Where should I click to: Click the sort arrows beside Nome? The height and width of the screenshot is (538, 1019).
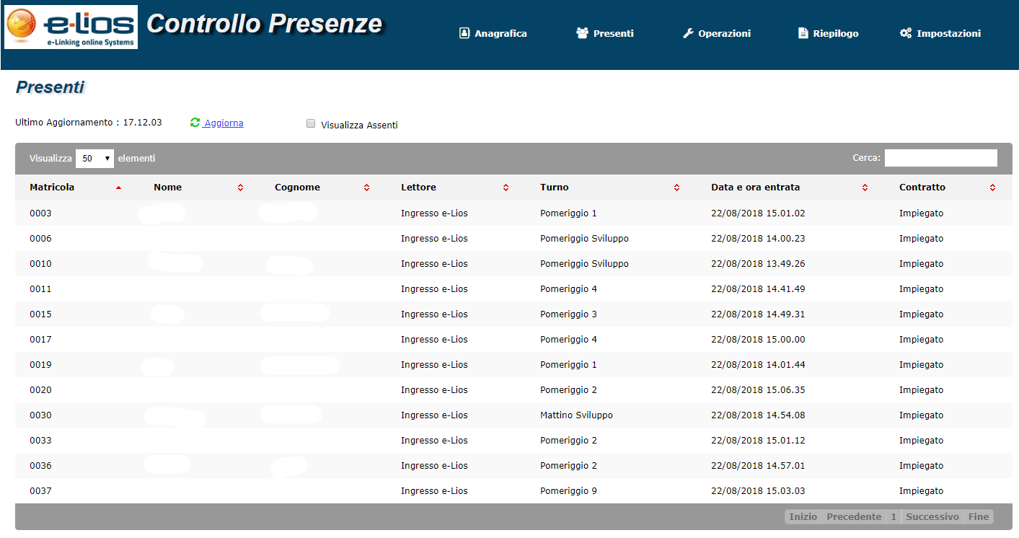240,188
